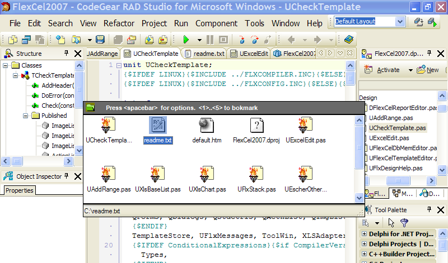Select UExcelEdit.pas icon in popup

pyautogui.click(x=305, y=125)
